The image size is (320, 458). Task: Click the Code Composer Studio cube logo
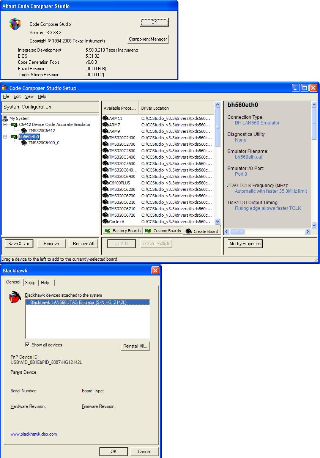click(14, 24)
